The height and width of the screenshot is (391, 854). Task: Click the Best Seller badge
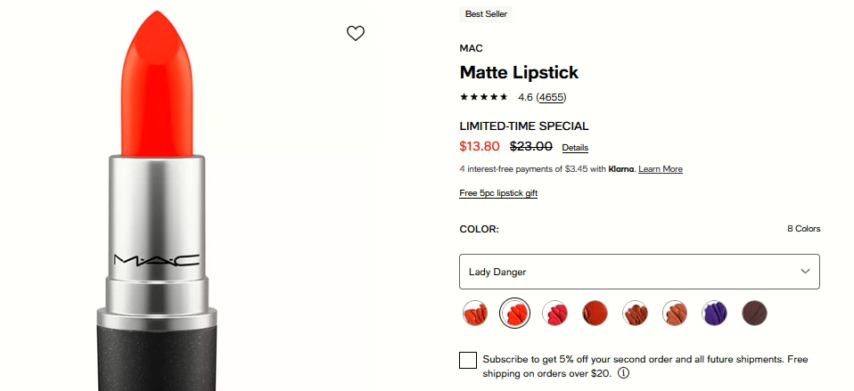tap(486, 14)
